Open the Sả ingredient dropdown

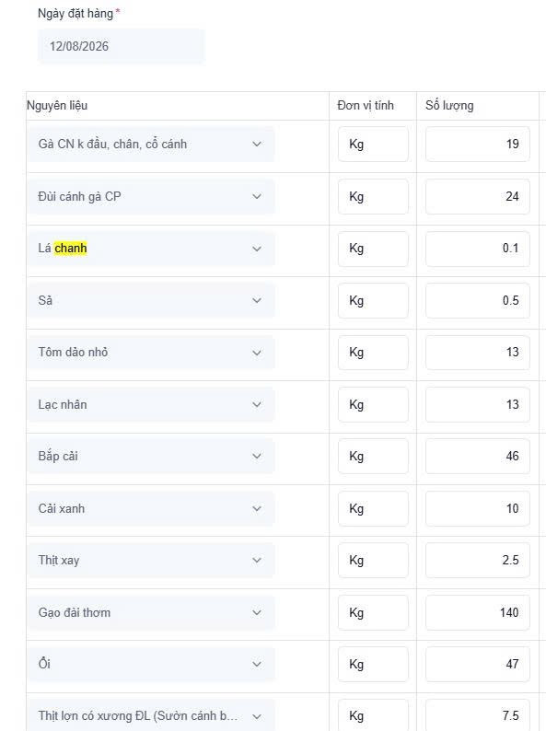[x=151, y=300]
